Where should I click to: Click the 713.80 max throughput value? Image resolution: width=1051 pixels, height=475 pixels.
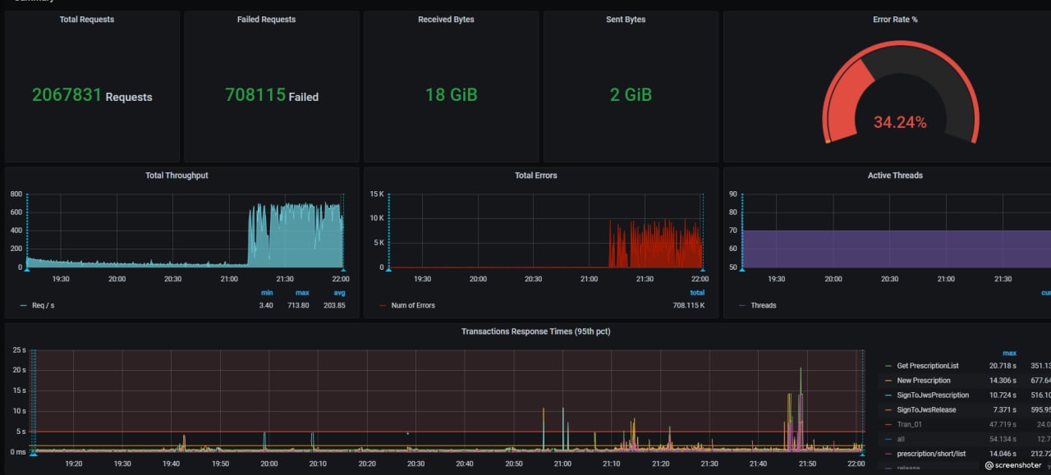coord(297,305)
